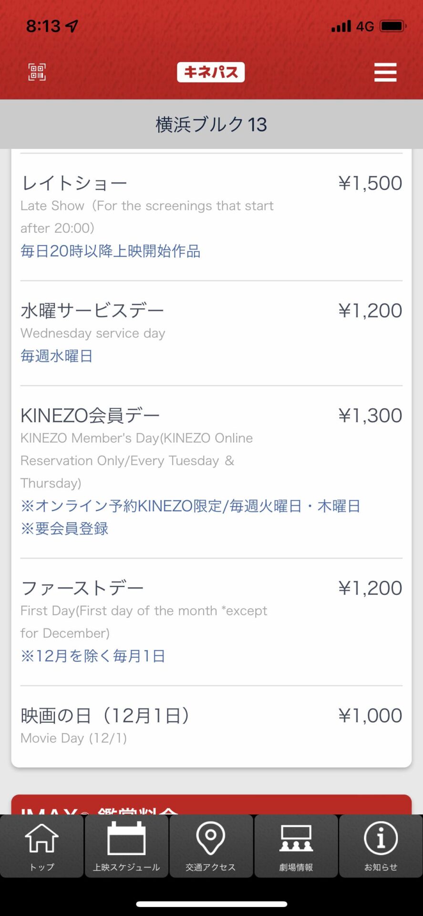Tap the 横浜ブルク13 theater title bar
This screenshot has width=423, height=916.
[211, 125]
